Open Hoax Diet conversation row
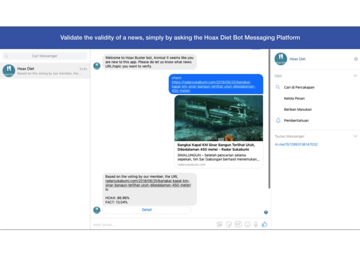Image resolution: width=360 pixels, height=256 pixels. [45, 70]
